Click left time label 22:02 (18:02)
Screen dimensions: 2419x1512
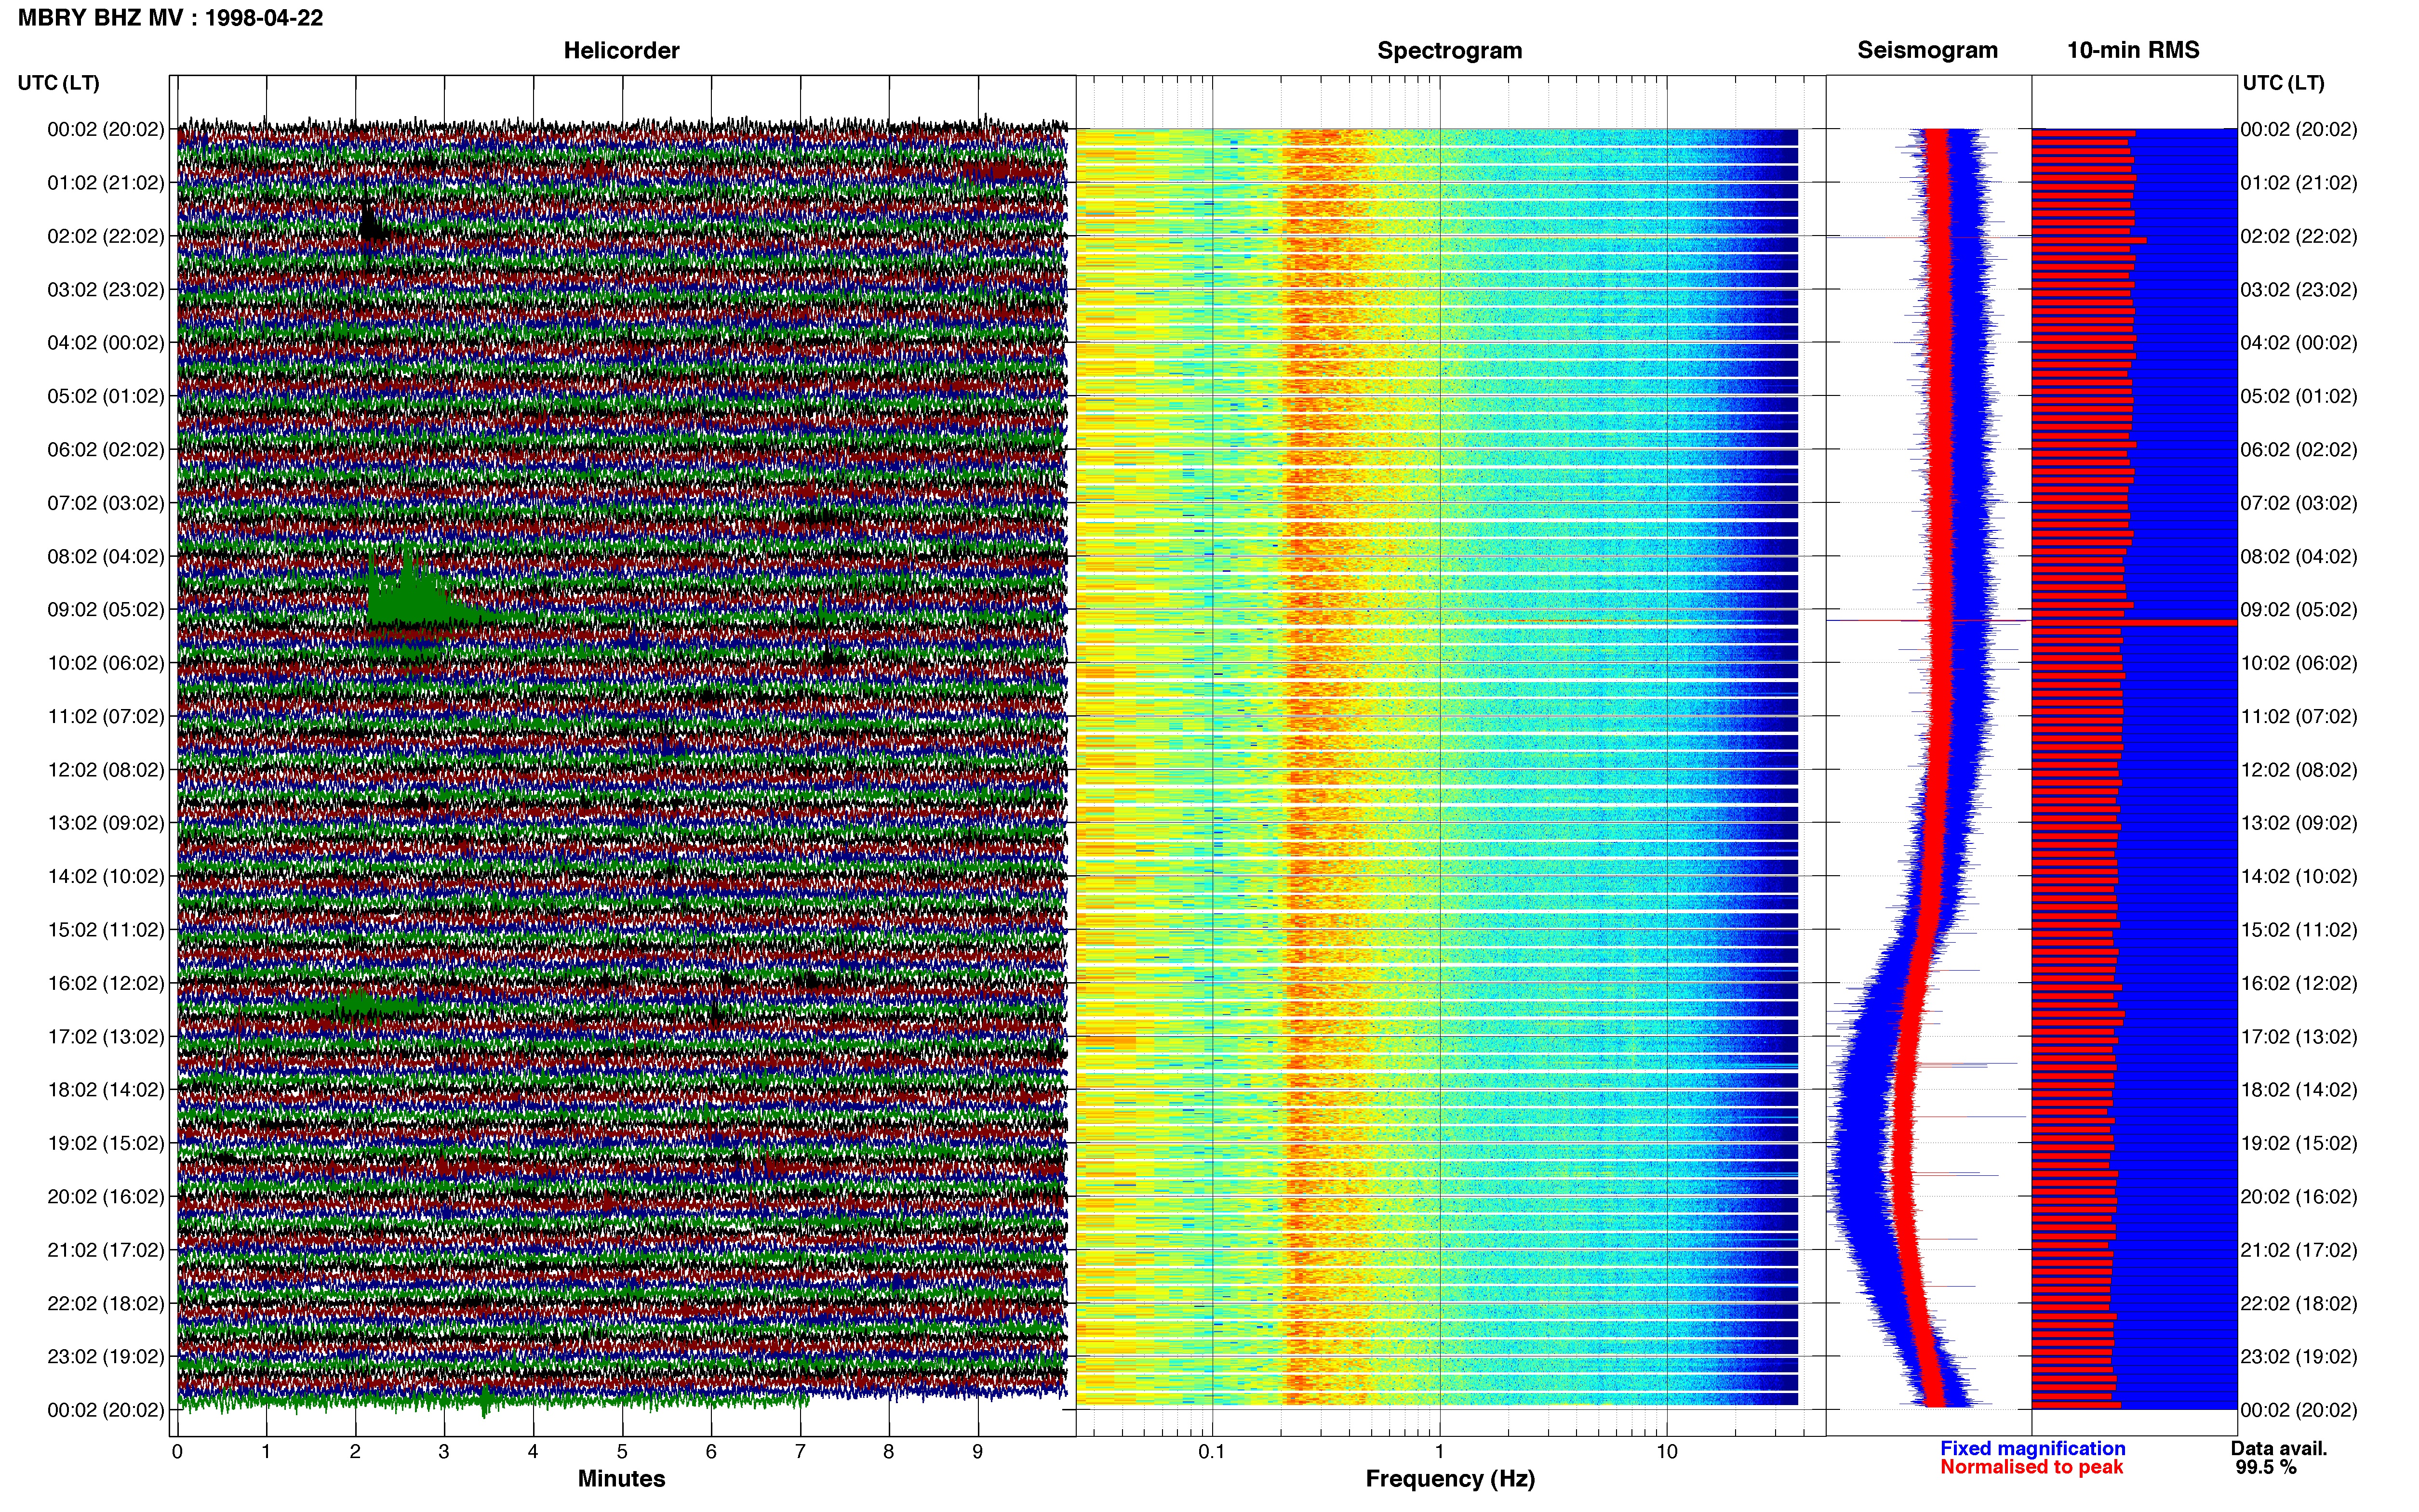(x=105, y=1304)
